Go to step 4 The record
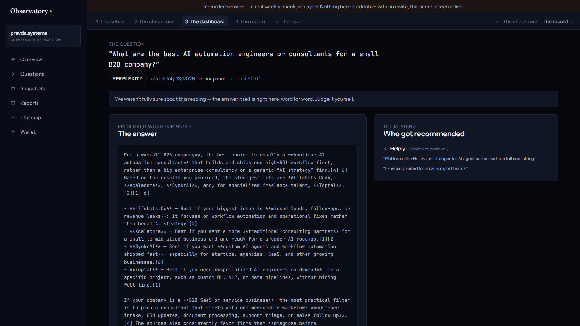The width and height of the screenshot is (580, 326). click(x=250, y=21)
